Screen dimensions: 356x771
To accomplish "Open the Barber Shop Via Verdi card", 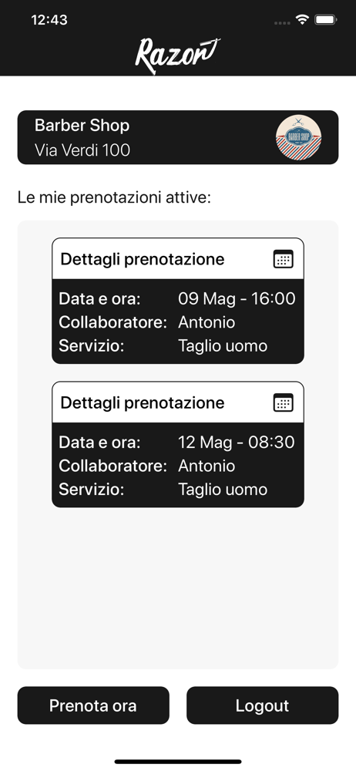I will 178,137.
